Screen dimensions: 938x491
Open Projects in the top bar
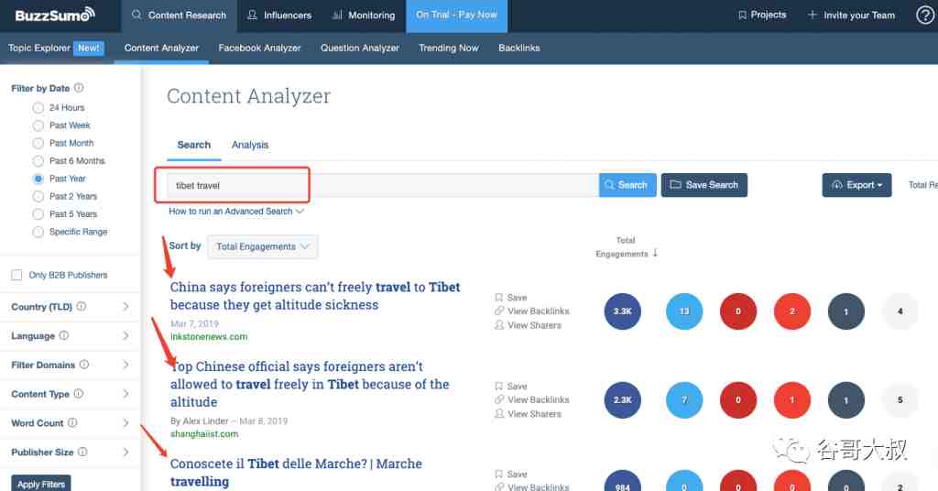762,15
